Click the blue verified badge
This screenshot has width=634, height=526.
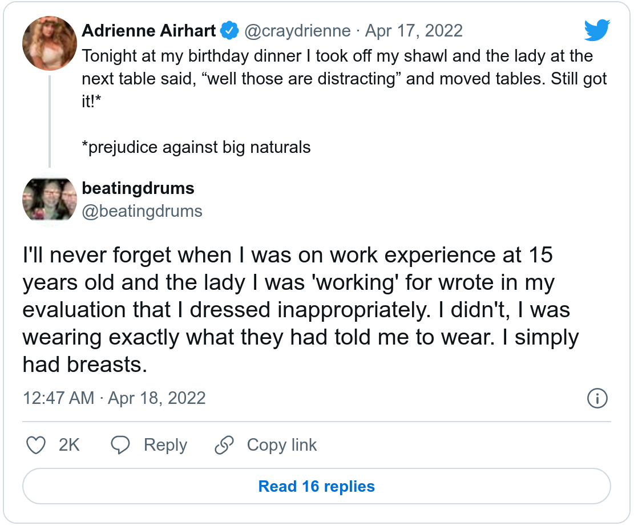[x=229, y=30]
